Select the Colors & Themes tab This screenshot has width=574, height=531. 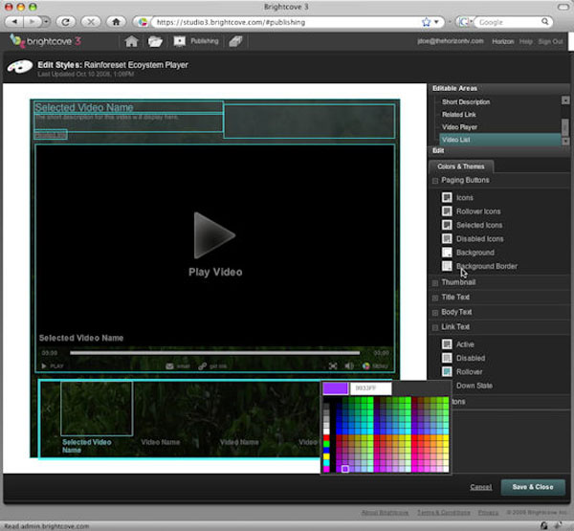(461, 166)
